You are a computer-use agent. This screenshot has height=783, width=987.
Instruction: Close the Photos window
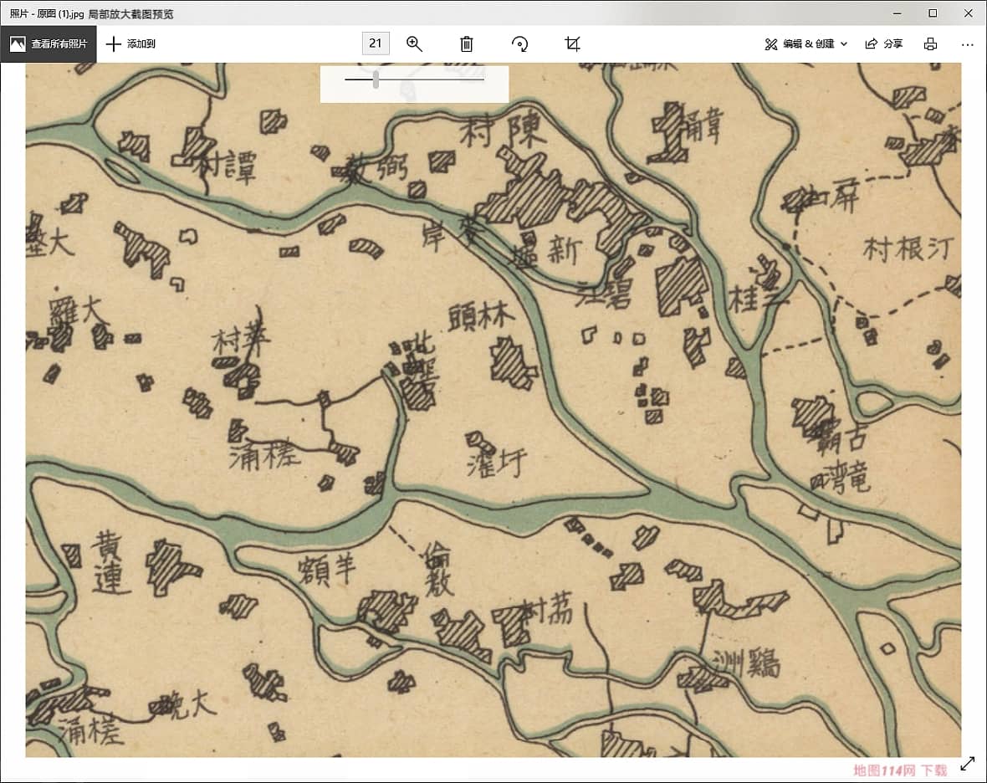[969, 13]
